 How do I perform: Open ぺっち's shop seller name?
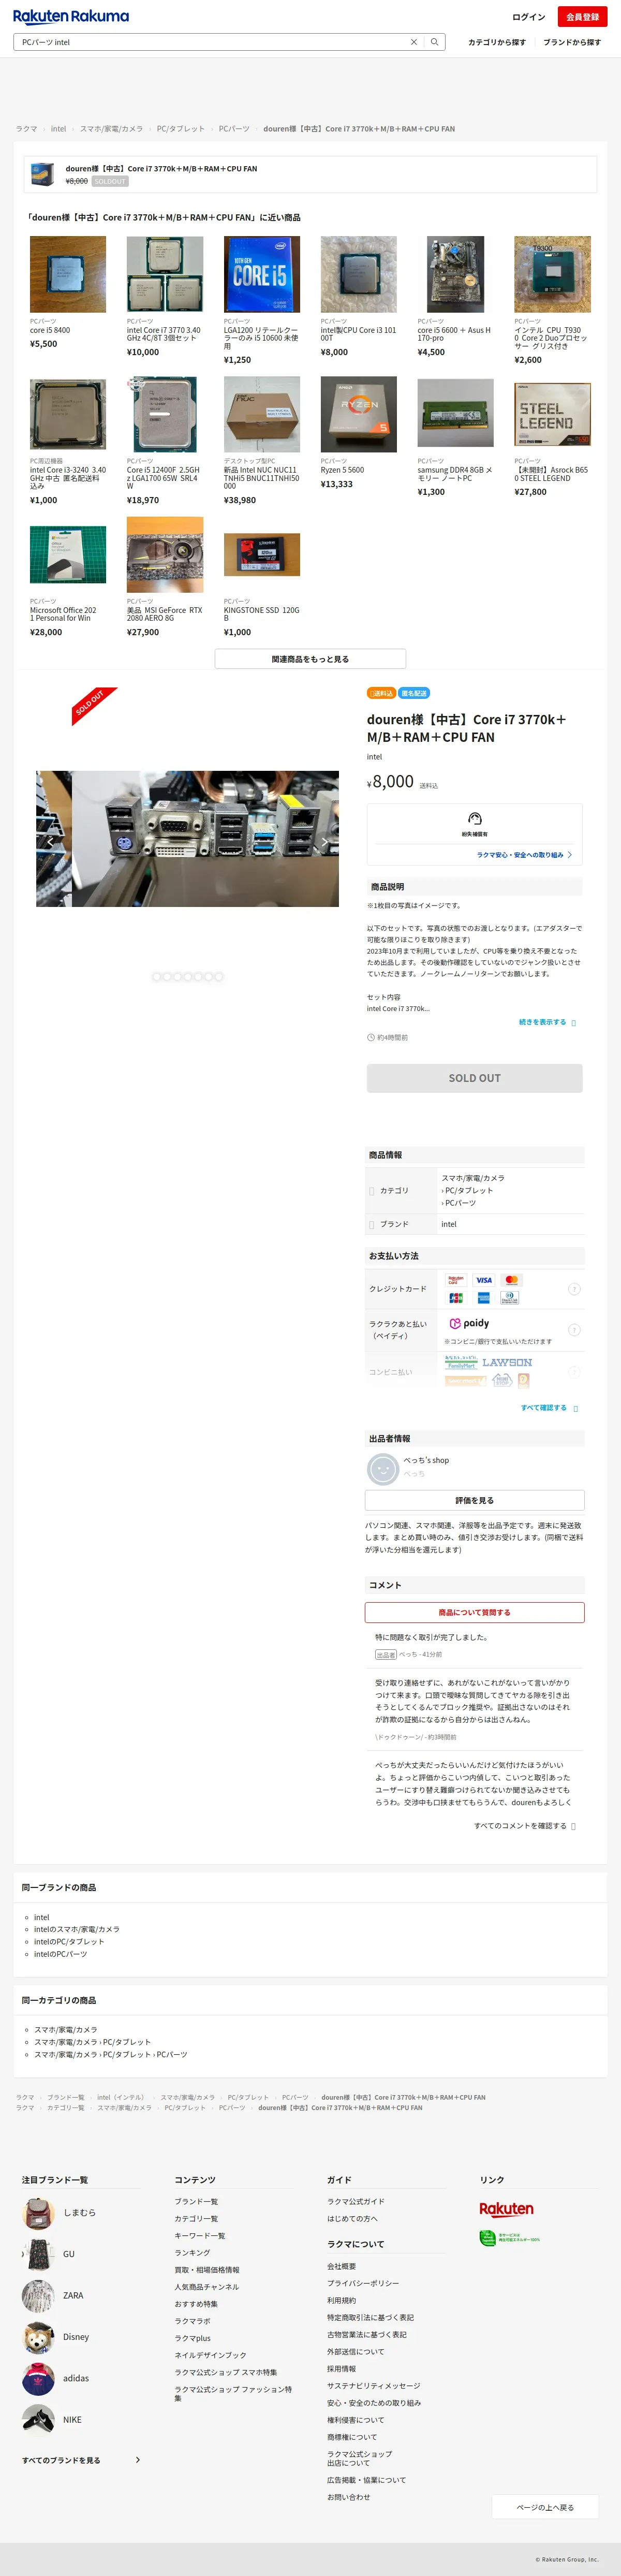426,1460
